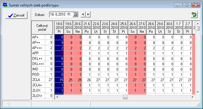Select the 23.6 2010 St column header
This screenshot has width=203, height=109.
click(105, 28)
